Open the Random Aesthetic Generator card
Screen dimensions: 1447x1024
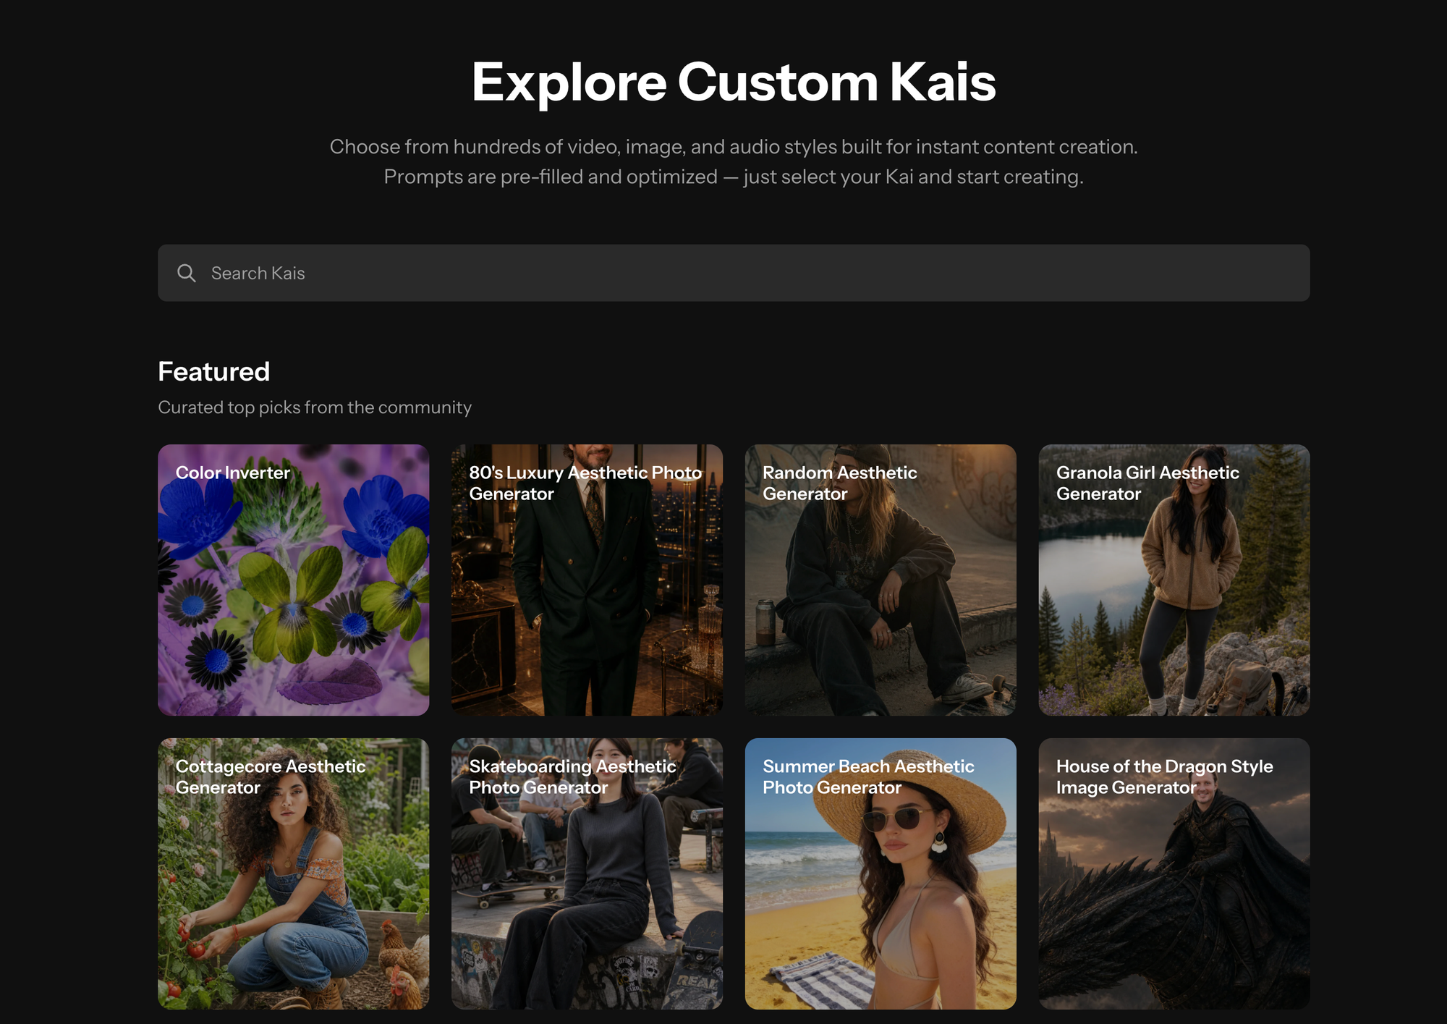(880, 580)
